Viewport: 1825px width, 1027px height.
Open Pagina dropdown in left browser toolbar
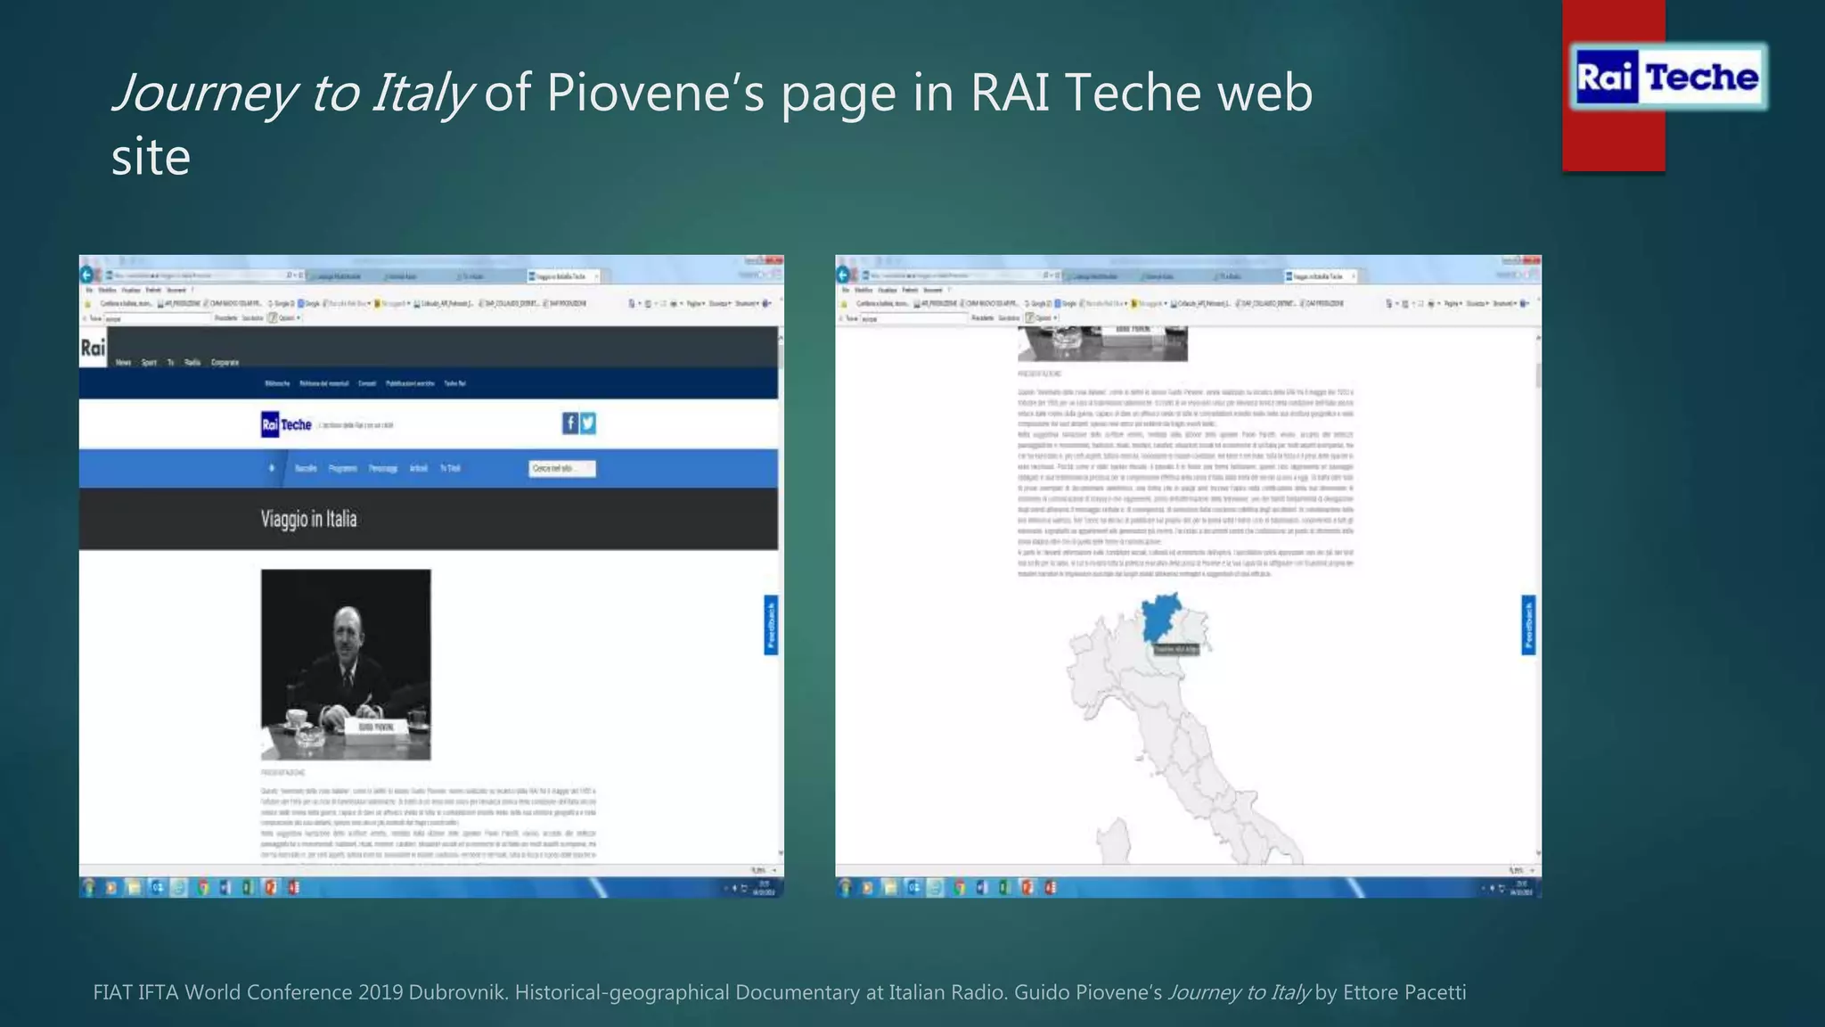pos(695,304)
